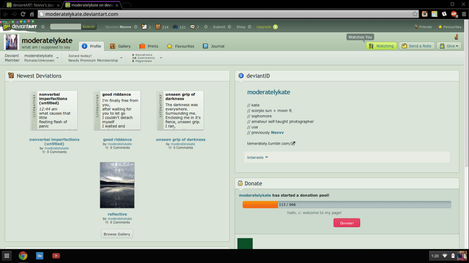Open the external tumblr link icon
Viewport: 469px width, 263px height.
click(x=293, y=144)
